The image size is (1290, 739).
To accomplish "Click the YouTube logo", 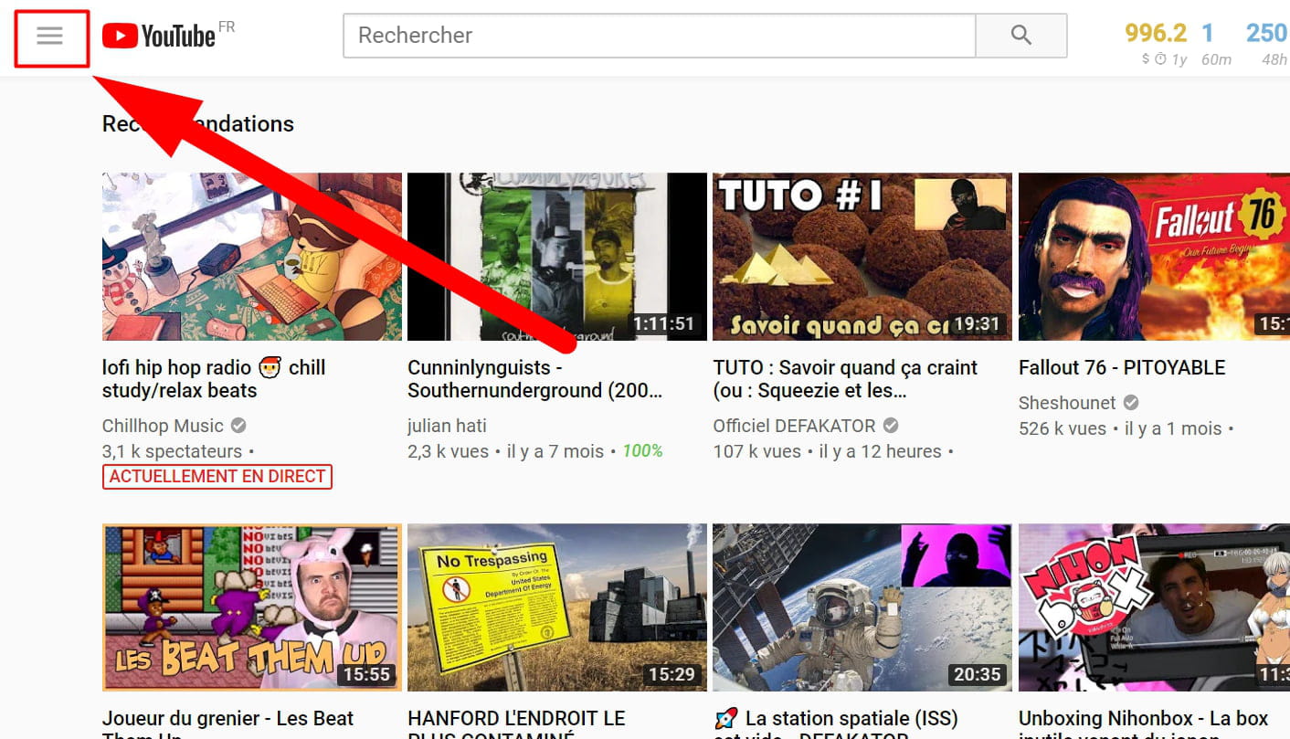I will click(x=159, y=36).
